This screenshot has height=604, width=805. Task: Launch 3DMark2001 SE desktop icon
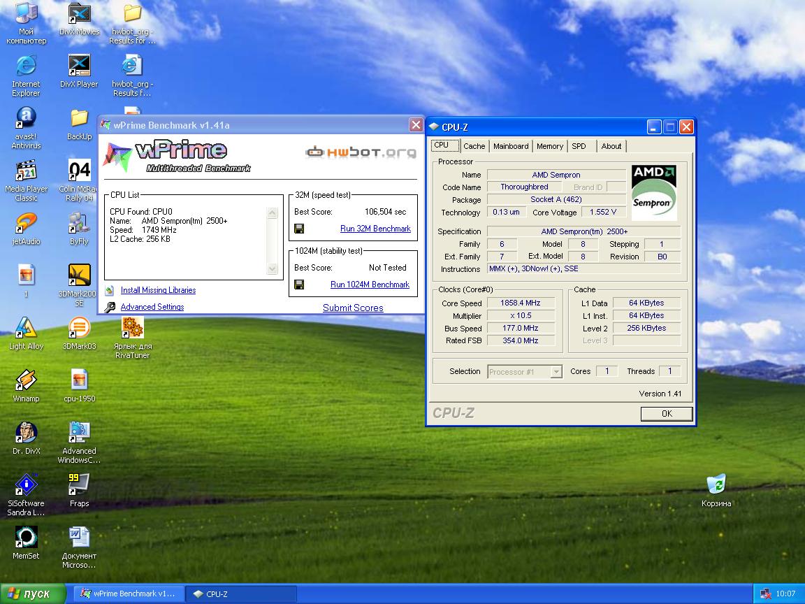point(79,285)
